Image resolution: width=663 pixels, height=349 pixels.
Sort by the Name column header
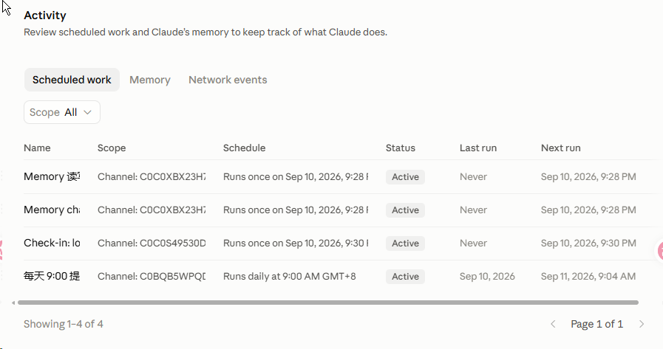[x=37, y=148]
